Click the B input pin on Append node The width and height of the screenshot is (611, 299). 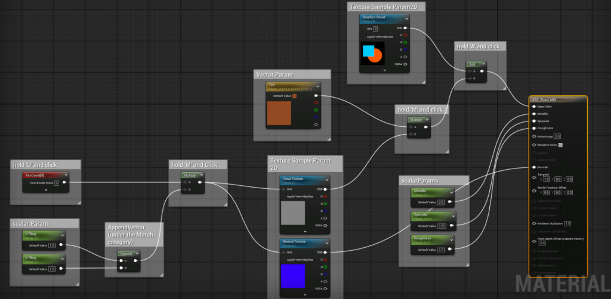point(121,267)
